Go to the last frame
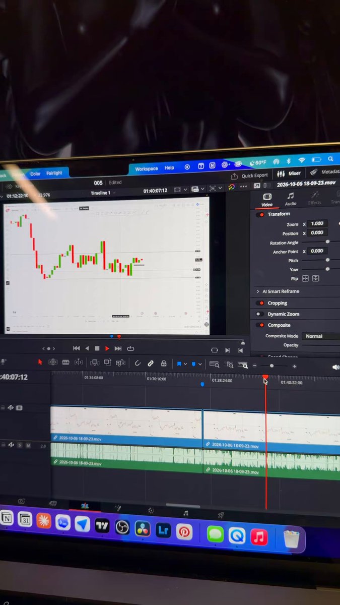Viewport: 340px width, 605px height. pos(118,348)
